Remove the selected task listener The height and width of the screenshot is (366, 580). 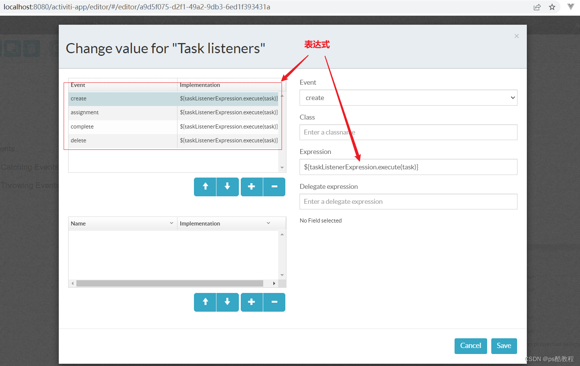[274, 187]
